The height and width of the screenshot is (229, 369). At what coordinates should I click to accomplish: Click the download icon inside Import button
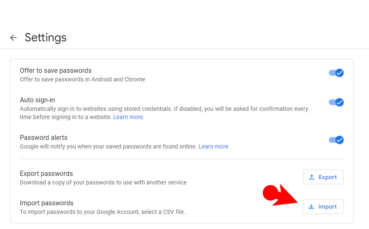tap(311, 207)
